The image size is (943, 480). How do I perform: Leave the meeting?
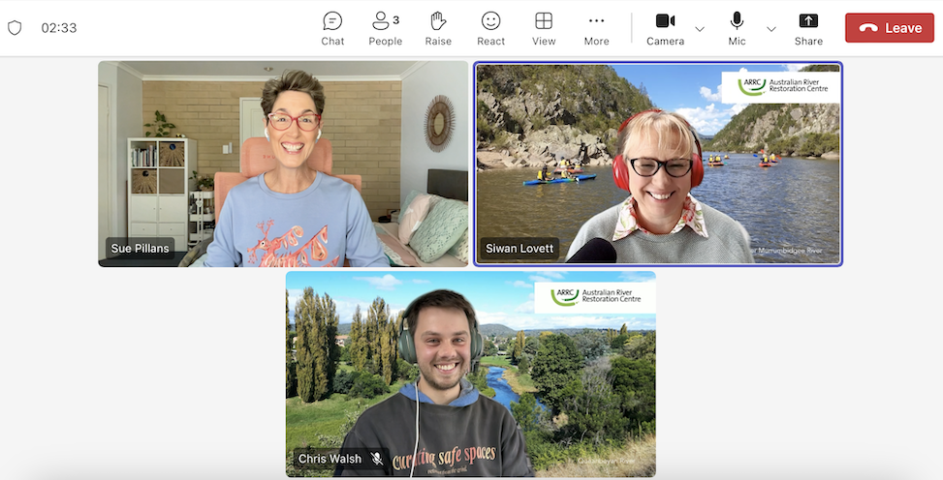pyautogui.click(x=889, y=28)
